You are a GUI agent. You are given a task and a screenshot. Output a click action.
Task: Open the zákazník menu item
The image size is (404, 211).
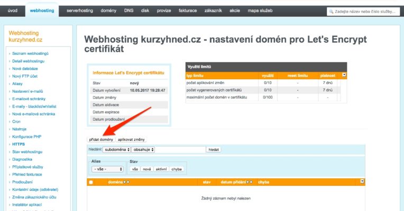point(213,11)
